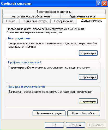Open Параметры under Профили пользователей

(x=88, y=77)
